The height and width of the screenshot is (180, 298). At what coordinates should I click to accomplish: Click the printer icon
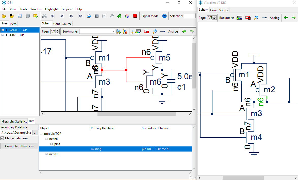pyautogui.click(x=89, y=16)
